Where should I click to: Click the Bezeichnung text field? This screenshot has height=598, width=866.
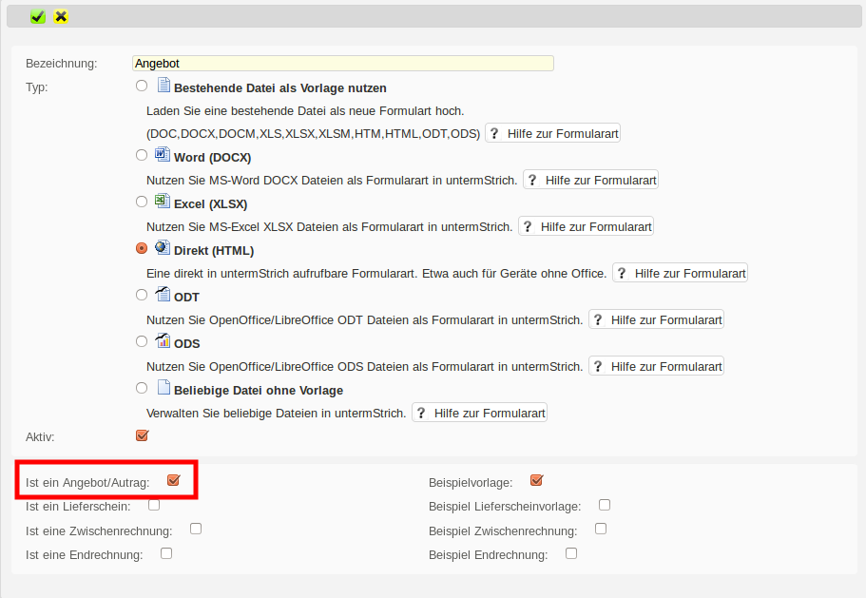(x=342, y=64)
